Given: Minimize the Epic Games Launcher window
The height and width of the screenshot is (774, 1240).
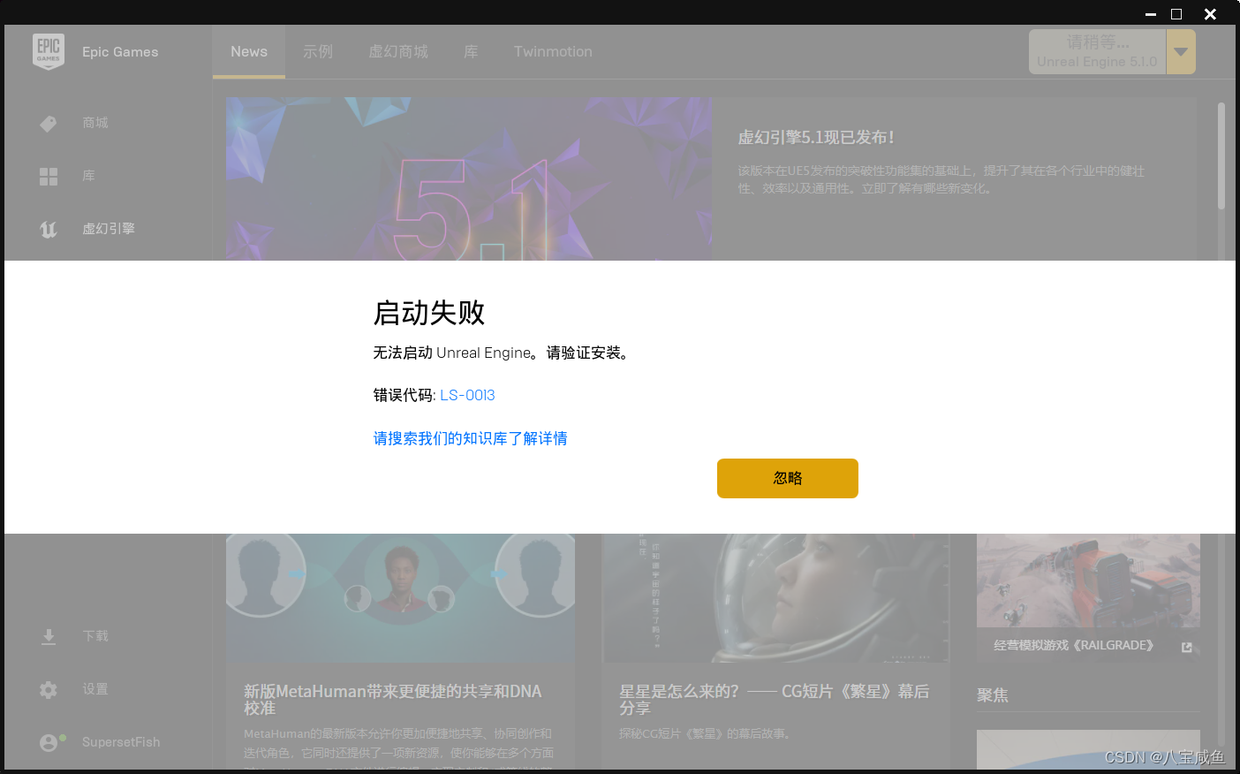Looking at the screenshot, I should pyautogui.click(x=1151, y=14).
